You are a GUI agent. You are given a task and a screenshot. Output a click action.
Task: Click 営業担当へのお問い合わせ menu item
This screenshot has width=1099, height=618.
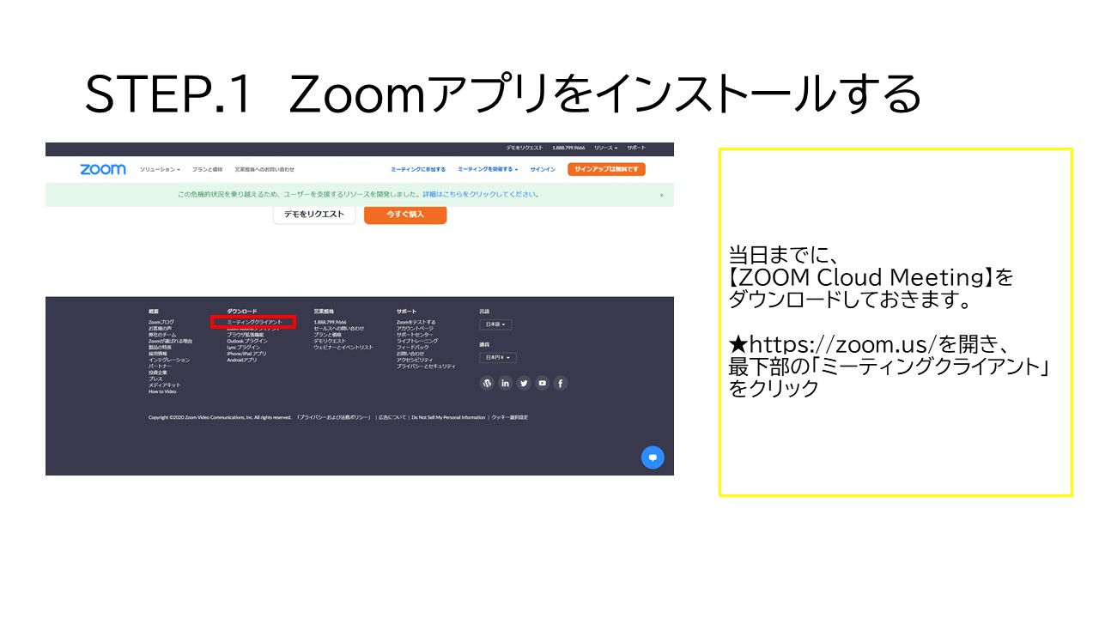tap(263, 168)
